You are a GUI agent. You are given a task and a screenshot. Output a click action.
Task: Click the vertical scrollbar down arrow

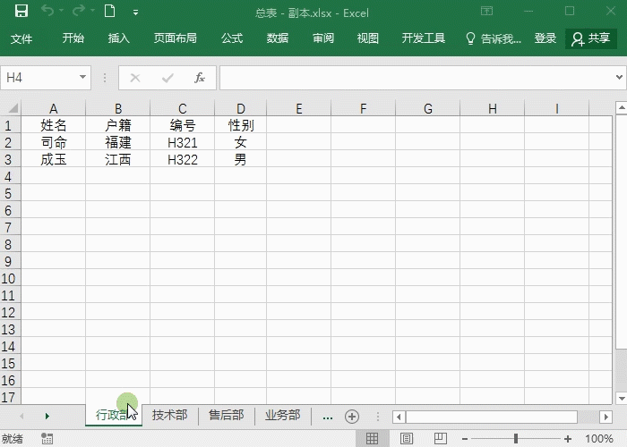tap(622, 398)
